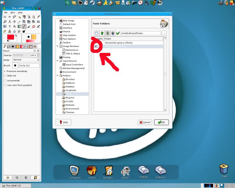Click OK to confirm preferences
Image resolution: width=235 pixels, height=188 pixels.
click(x=161, y=122)
